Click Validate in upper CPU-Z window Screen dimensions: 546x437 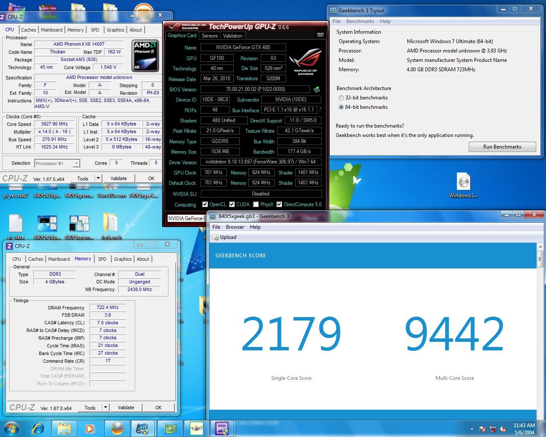pos(119,178)
